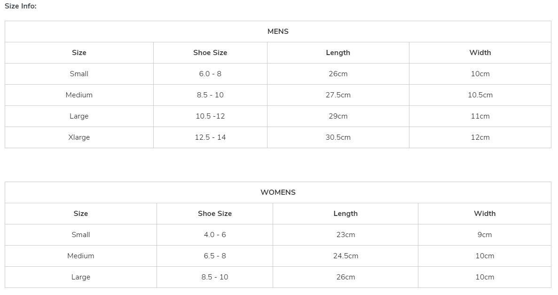
Task: Select the 6.5 - 8 shoe size cell
Action: 215,256
